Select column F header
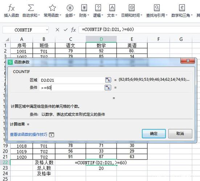The width and height of the screenshot is (200, 181). (159, 39)
